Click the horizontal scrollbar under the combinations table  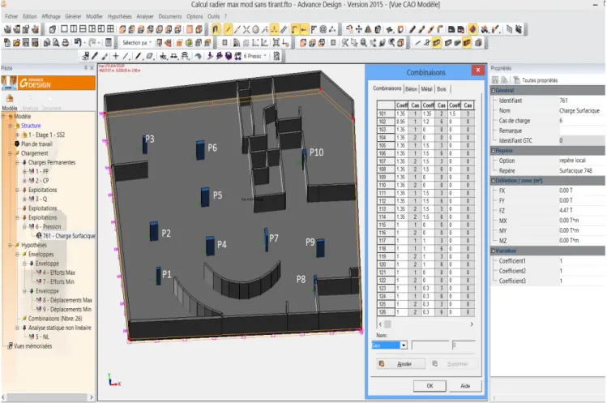[x=425, y=324]
